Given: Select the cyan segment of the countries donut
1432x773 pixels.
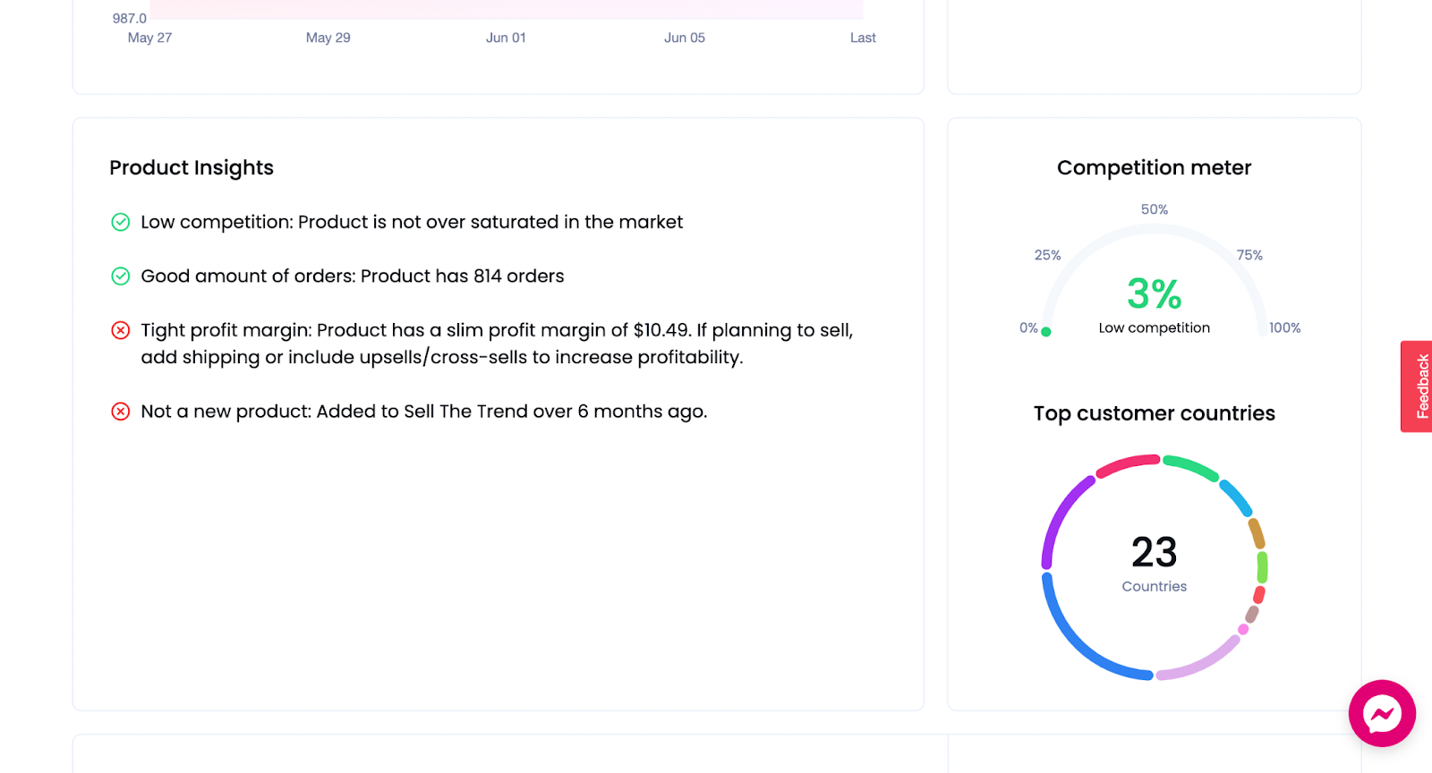Looking at the screenshot, I should click(1237, 497).
